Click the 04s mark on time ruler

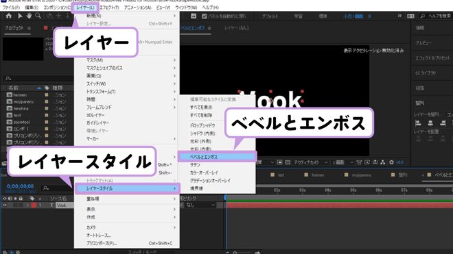click(x=327, y=190)
